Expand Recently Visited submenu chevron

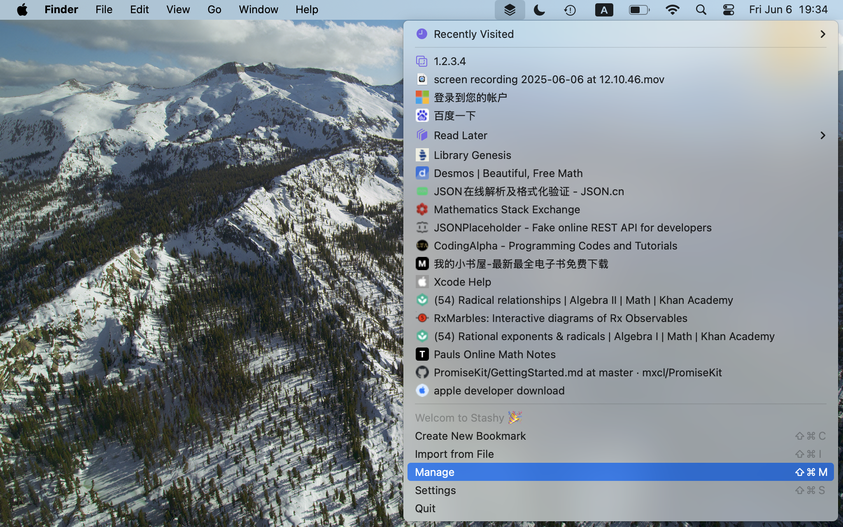tap(822, 34)
